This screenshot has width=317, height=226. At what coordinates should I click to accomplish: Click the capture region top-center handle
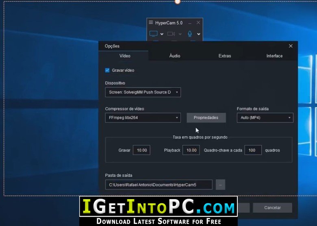click(177, 2)
